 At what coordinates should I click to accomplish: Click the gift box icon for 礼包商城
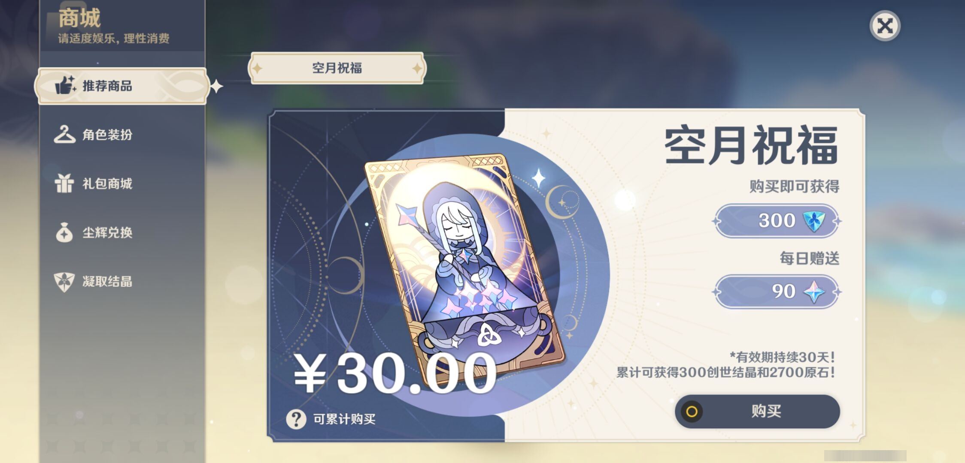[64, 183]
